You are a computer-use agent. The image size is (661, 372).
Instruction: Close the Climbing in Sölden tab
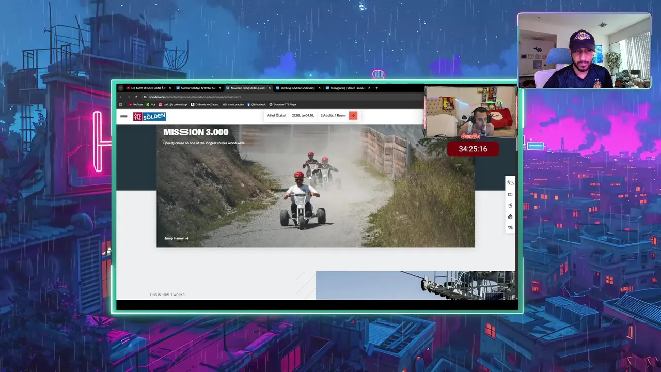(x=320, y=88)
